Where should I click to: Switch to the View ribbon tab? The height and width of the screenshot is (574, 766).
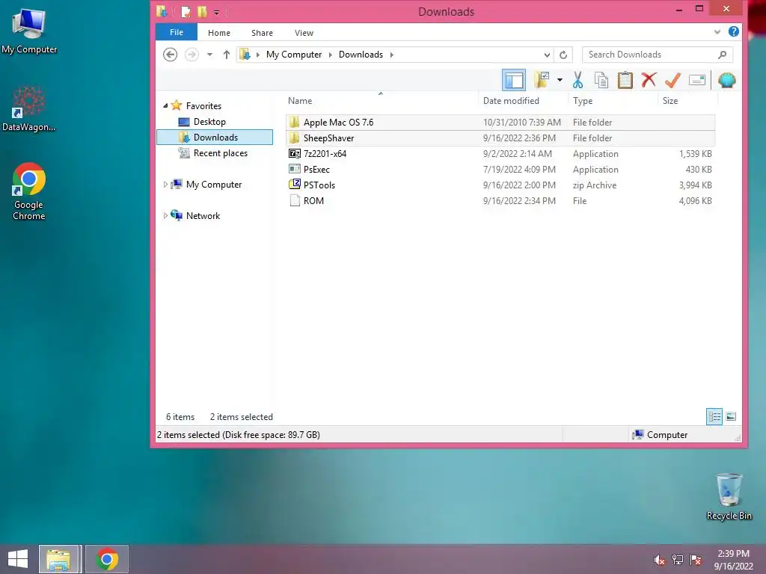(304, 33)
